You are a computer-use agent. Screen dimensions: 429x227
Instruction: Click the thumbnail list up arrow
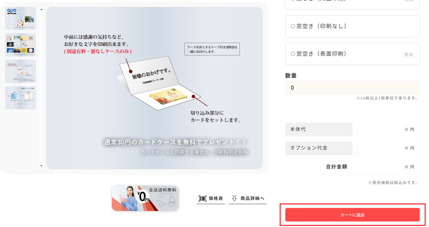pyautogui.click(x=41, y=9)
